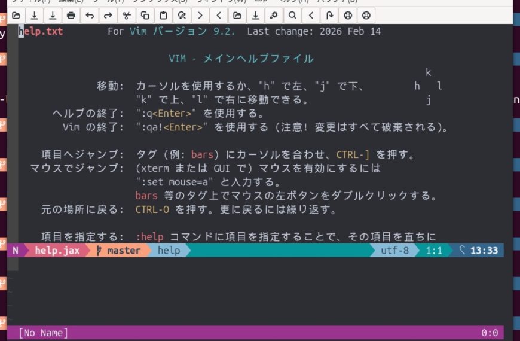Click the Vim の終了: label
520x341 pixels.
tap(93, 127)
